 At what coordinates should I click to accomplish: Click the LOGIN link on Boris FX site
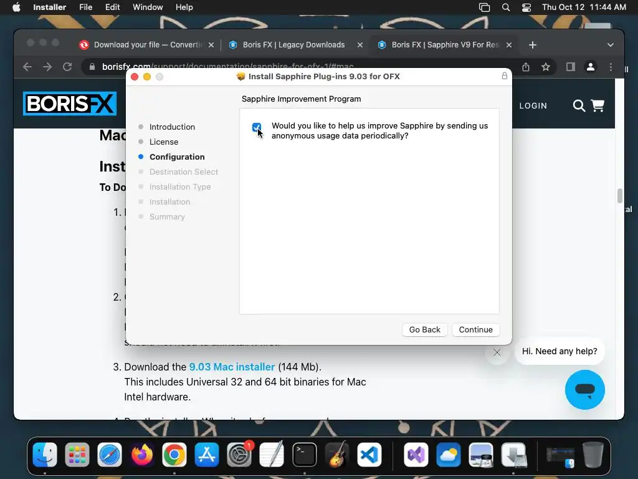click(533, 105)
